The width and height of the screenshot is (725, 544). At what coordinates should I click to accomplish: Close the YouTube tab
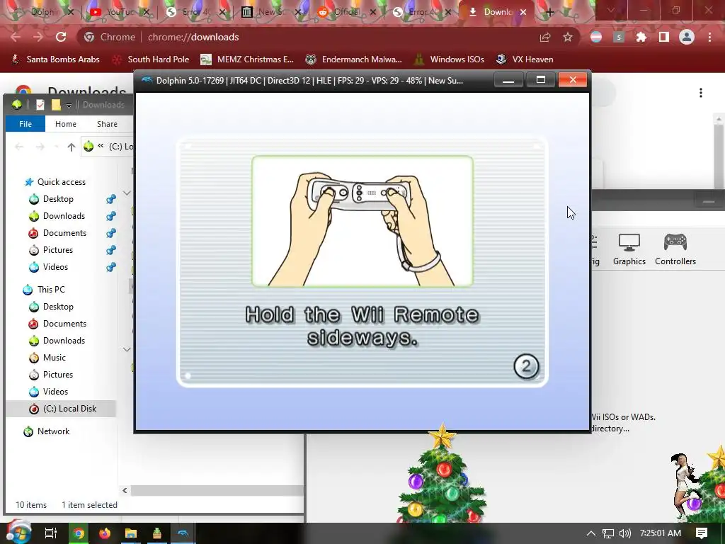[x=146, y=13]
